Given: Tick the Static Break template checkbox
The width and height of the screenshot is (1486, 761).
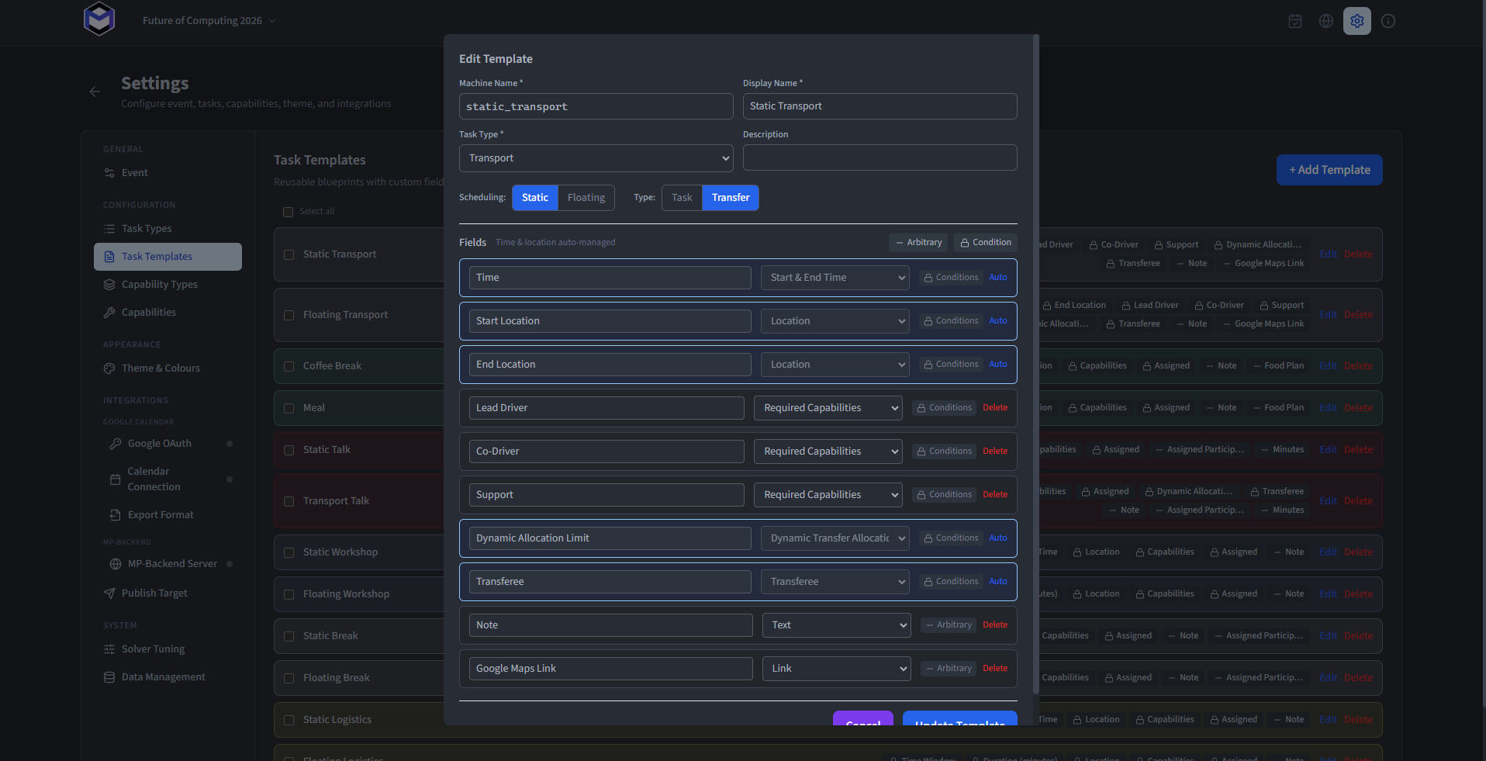Looking at the screenshot, I should coord(289,636).
